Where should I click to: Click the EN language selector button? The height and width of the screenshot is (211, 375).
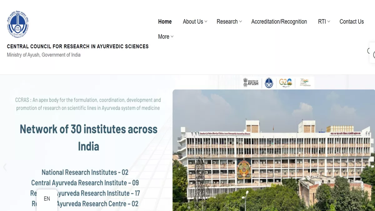(47, 199)
